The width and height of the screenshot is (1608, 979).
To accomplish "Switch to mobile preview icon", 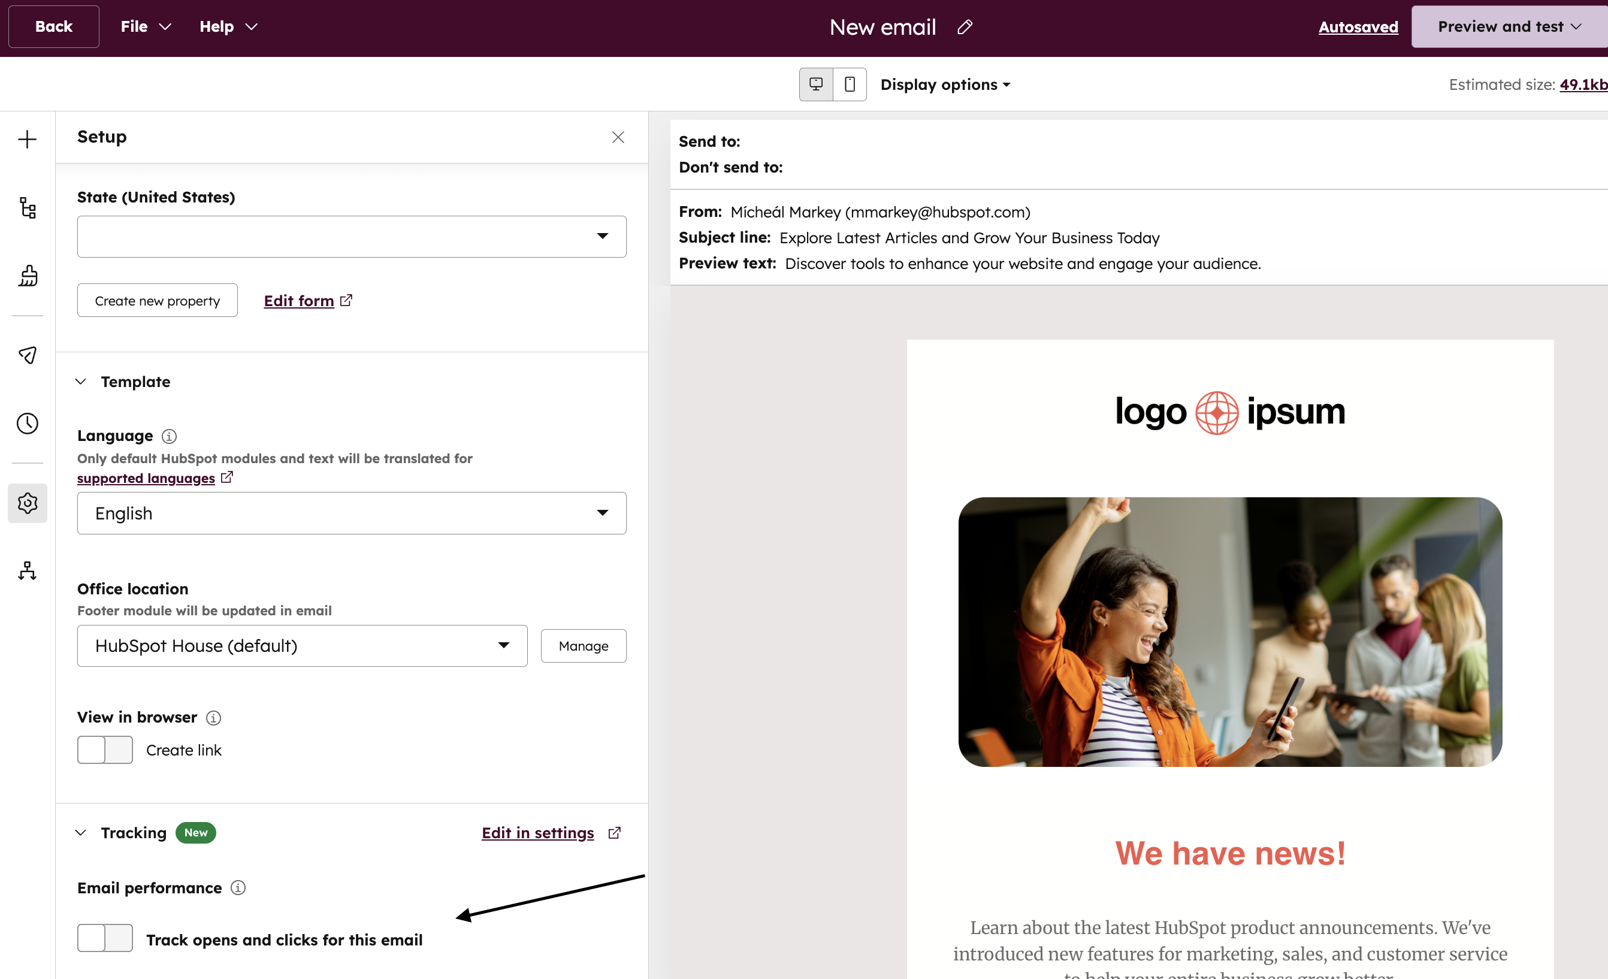I will point(850,84).
